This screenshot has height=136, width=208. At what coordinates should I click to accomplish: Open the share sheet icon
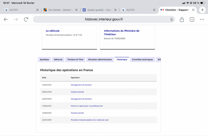click(182, 19)
